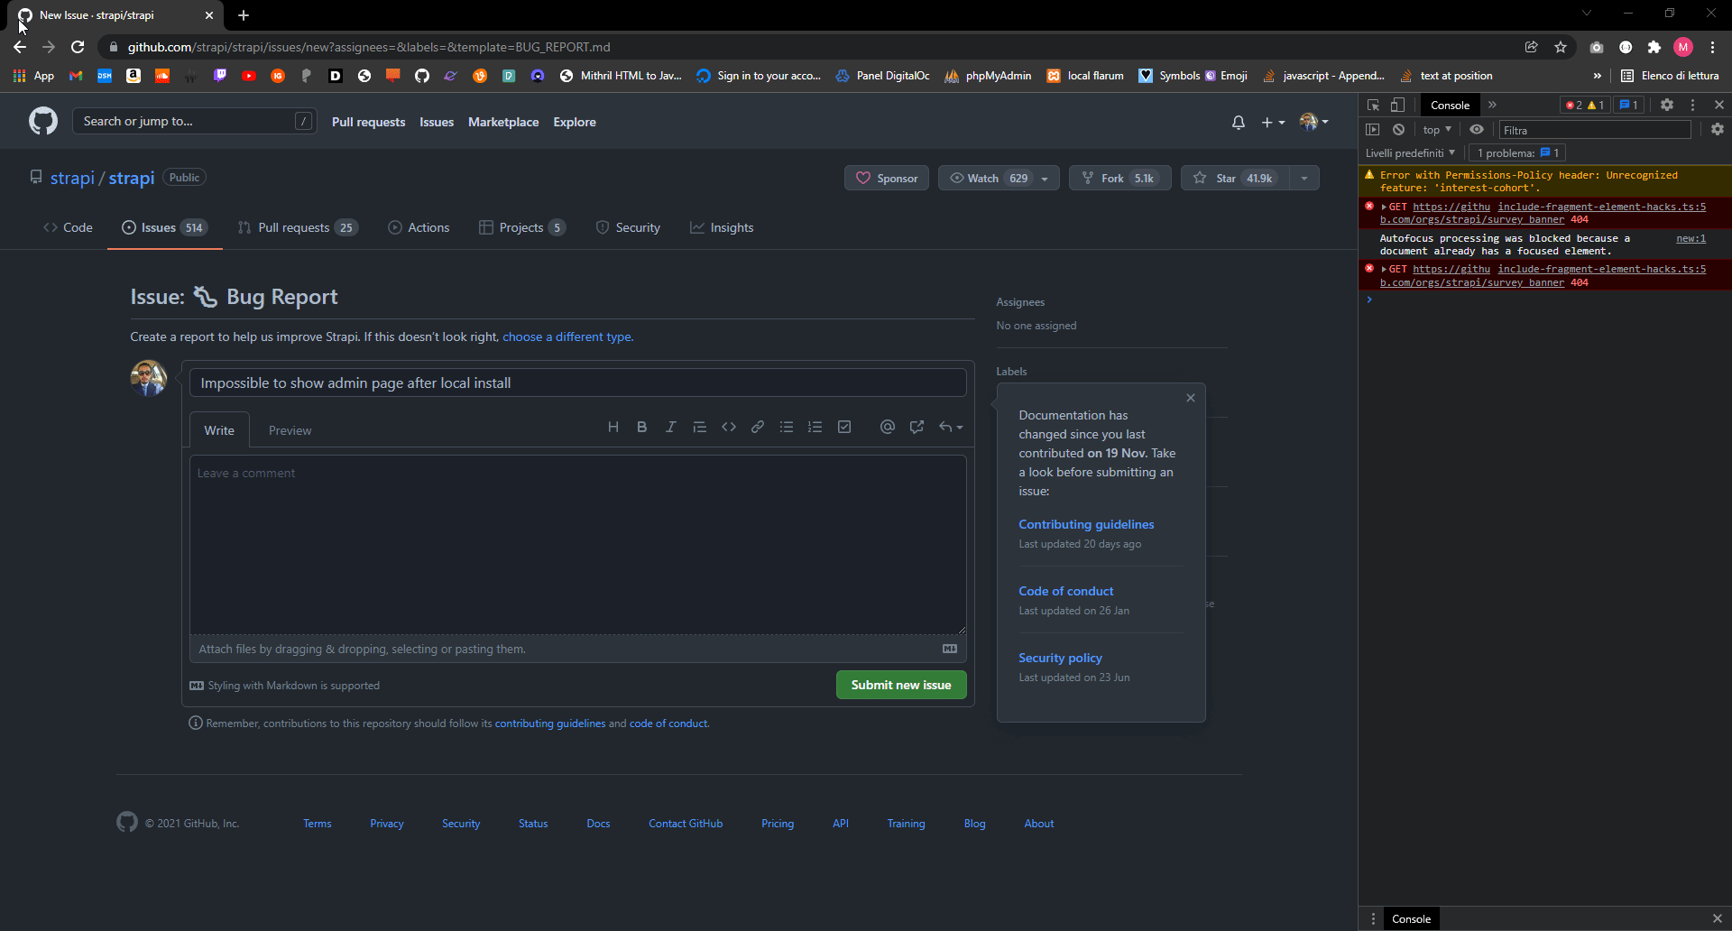Open the Insights tab

722,227
